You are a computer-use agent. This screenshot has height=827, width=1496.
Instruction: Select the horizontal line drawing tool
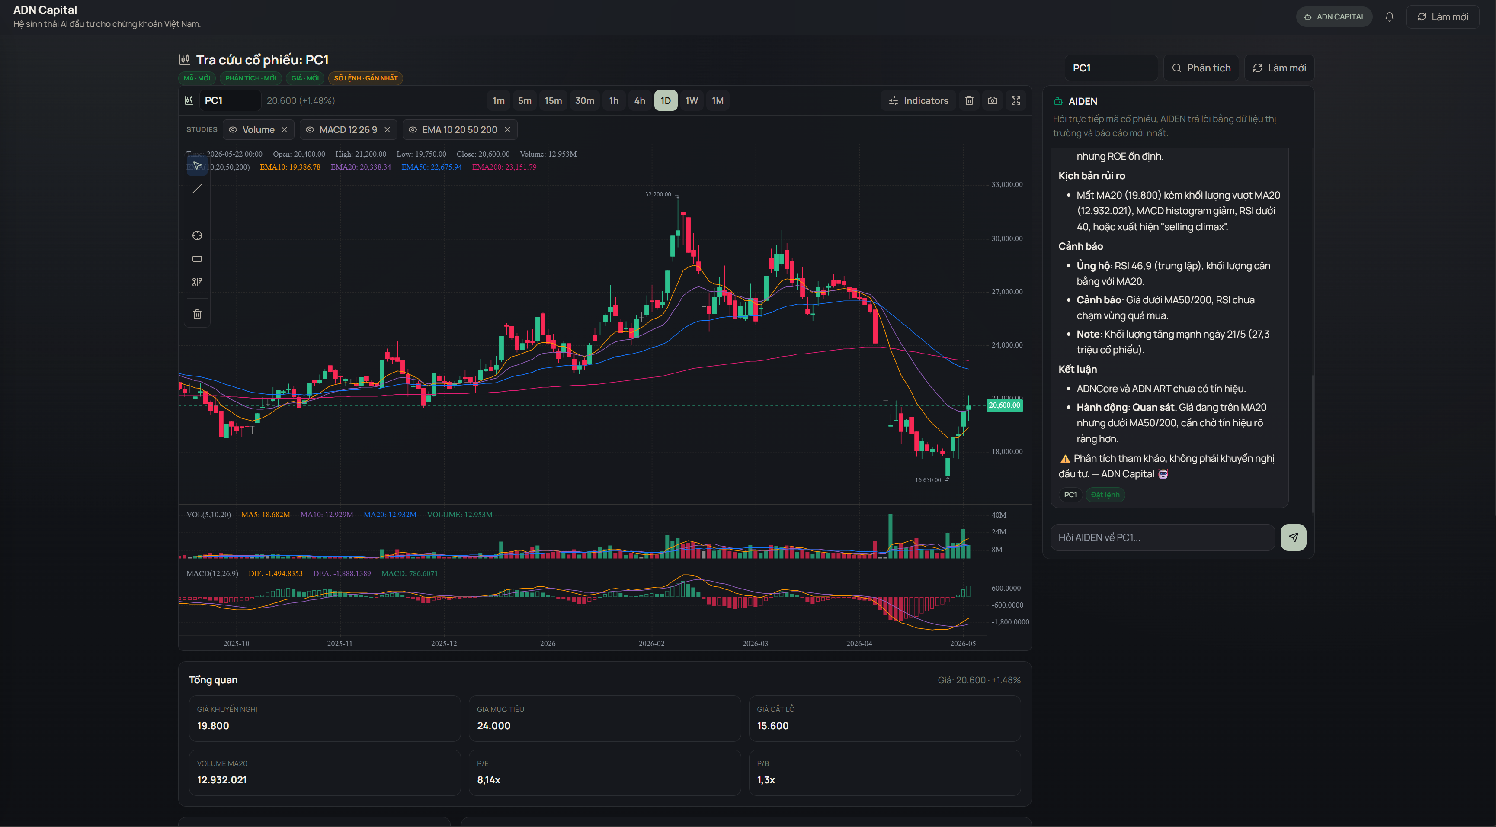coord(197,212)
